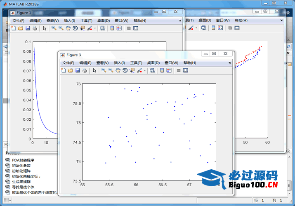Open brush color dropdown in Figure 3 toolbar
The image size is (295, 206).
[x=145, y=70]
